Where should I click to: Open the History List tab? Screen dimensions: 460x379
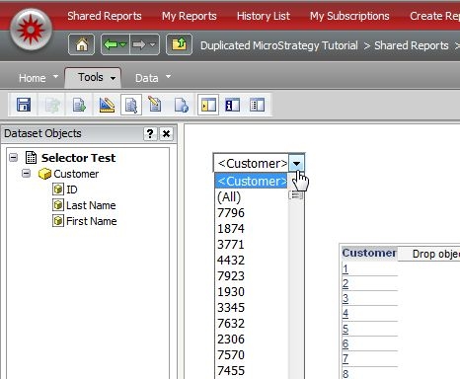pos(264,16)
